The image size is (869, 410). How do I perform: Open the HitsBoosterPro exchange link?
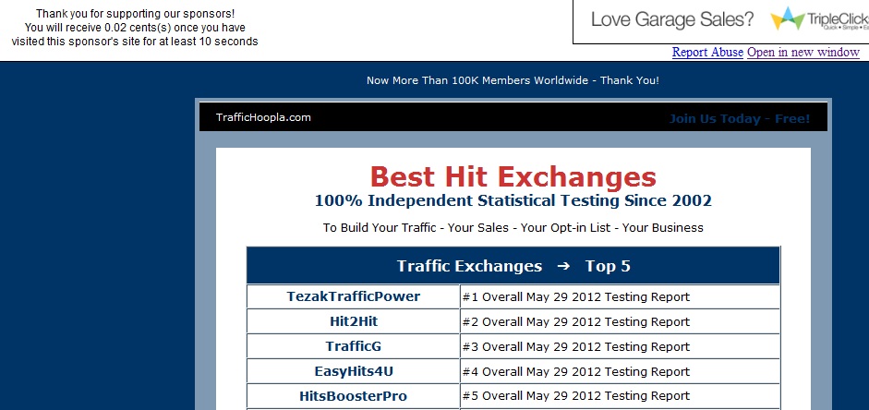click(353, 396)
